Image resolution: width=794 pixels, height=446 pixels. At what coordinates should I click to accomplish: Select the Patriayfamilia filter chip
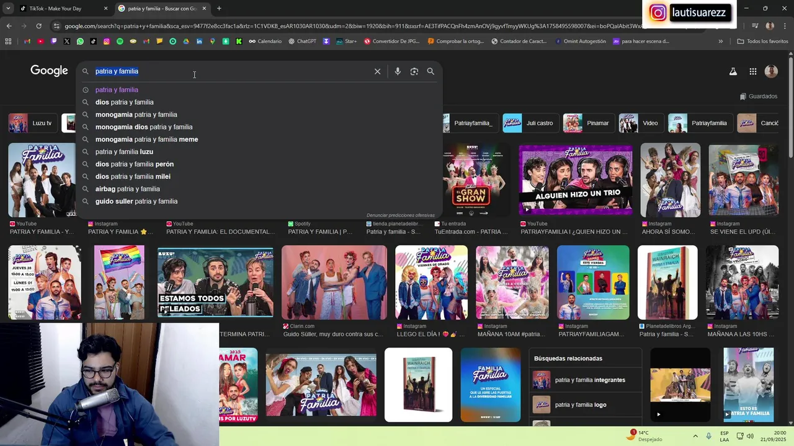(x=700, y=123)
